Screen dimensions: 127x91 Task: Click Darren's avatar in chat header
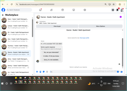(38, 17)
